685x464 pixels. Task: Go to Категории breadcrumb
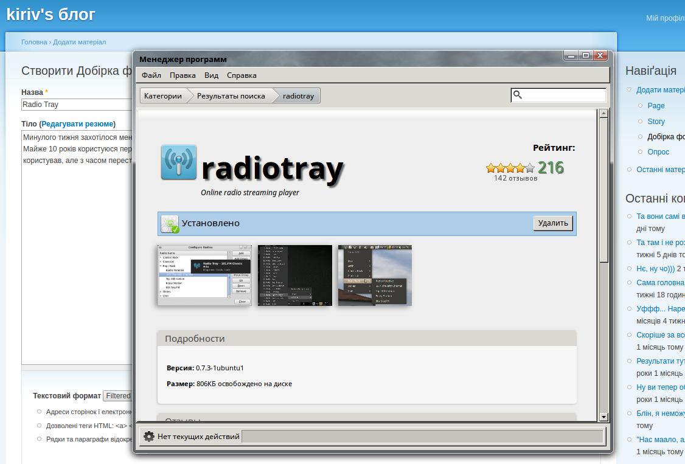coord(163,96)
